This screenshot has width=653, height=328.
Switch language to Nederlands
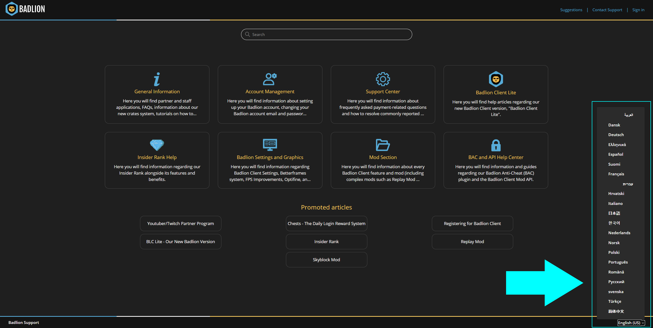[619, 233]
